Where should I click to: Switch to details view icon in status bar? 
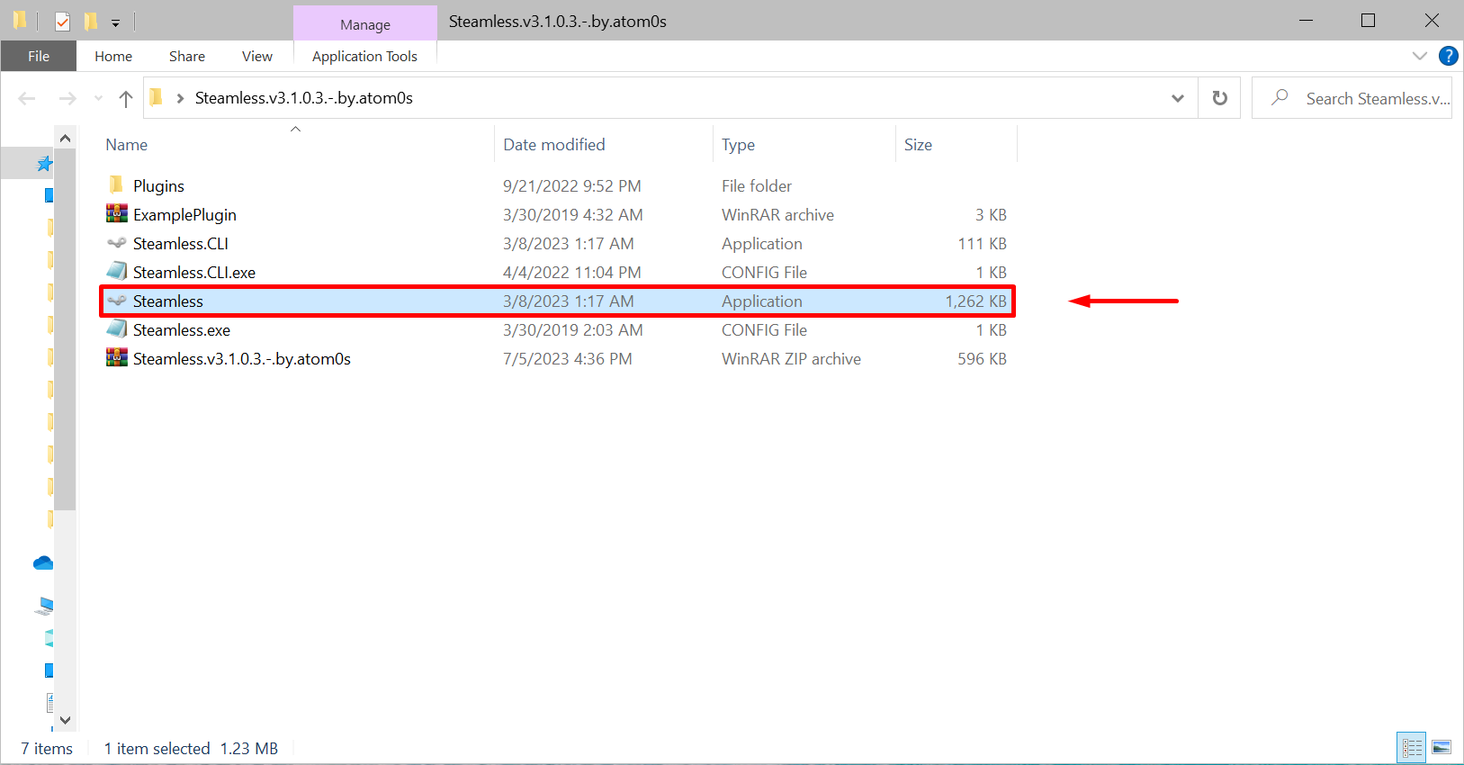coord(1412,747)
